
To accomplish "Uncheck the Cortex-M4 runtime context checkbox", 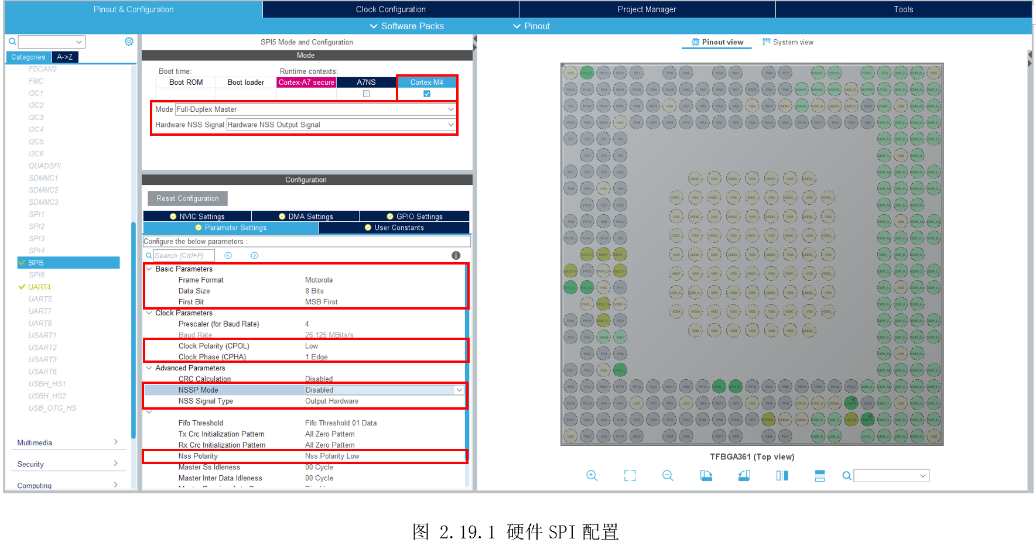I will [x=426, y=94].
